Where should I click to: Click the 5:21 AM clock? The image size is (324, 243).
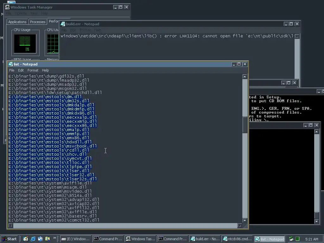click(312, 239)
